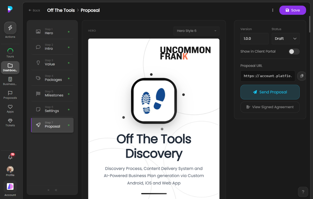Go to Step 4 Packages
The width and height of the screenshot is (313, 199).
(52, 78)
